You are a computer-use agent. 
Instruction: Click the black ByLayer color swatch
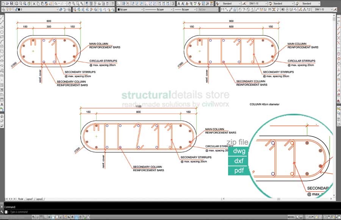coord(119,9)
